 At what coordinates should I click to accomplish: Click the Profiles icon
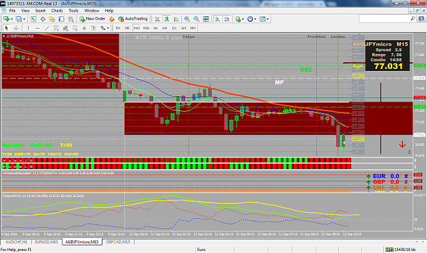coord(18,18)
